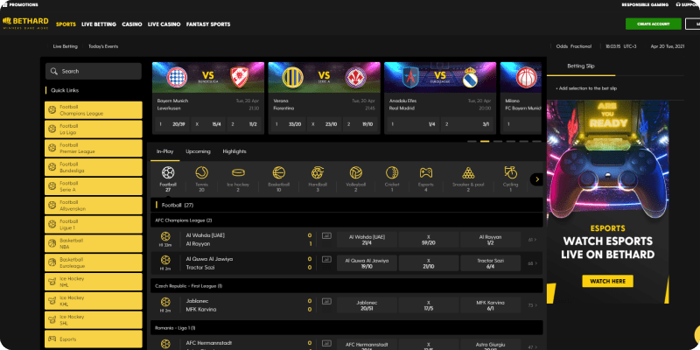The width and height of the screenshot is (700, 350).
Task: Pick the Esports gamepad icon
Action: [425, 173]
